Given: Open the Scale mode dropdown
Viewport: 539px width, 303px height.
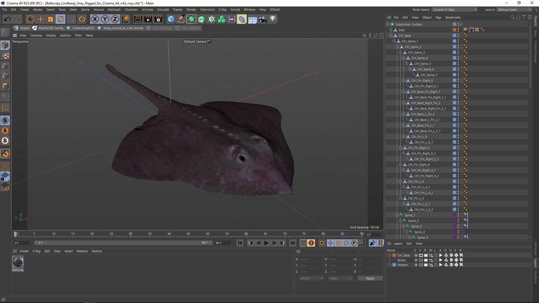Looking at the screenshot, I should pyautogui.click(x=341, y=278).
